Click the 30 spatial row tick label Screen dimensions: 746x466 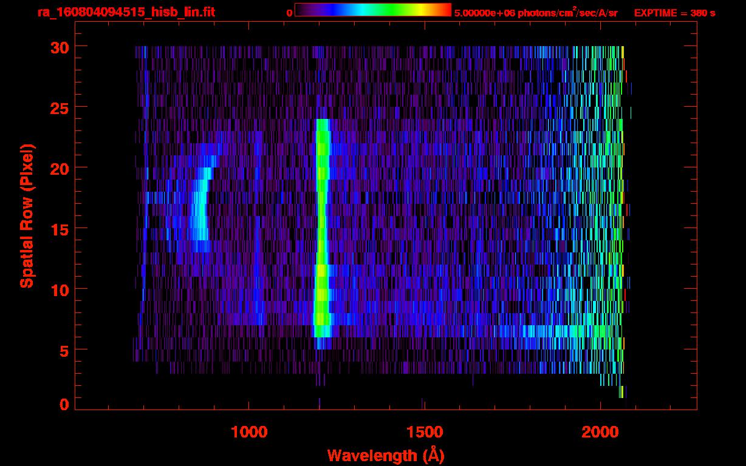59,47
